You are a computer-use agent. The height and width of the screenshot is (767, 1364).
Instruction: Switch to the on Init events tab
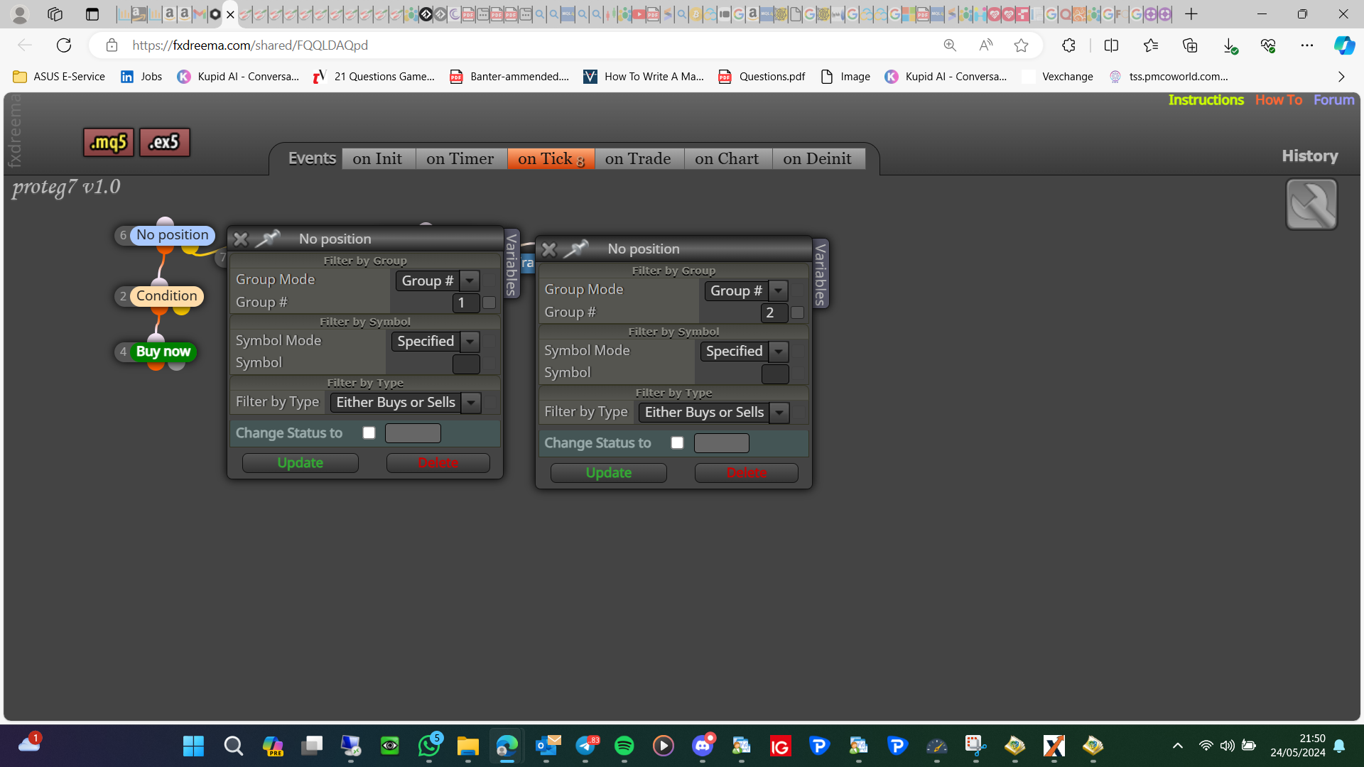pyautogui.click(x=377, y=158)
